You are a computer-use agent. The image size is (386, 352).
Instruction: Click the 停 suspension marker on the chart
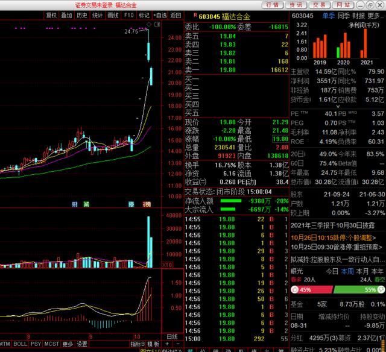[x=131, y=204]
